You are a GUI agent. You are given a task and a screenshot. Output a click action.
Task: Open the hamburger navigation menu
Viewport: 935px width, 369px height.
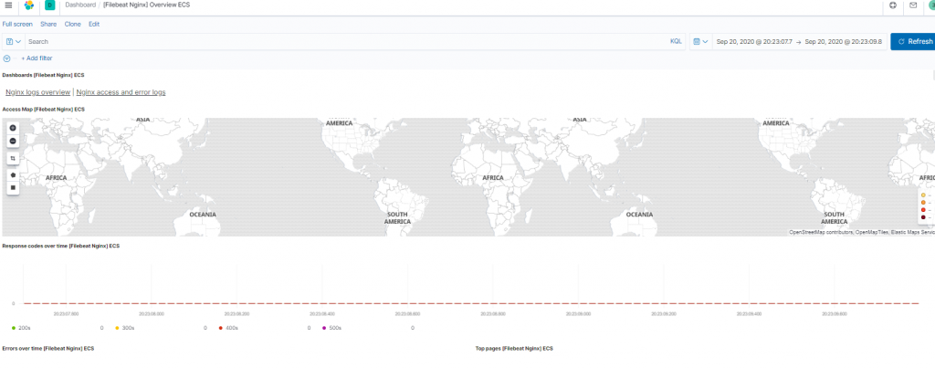(x=8, y=5)
